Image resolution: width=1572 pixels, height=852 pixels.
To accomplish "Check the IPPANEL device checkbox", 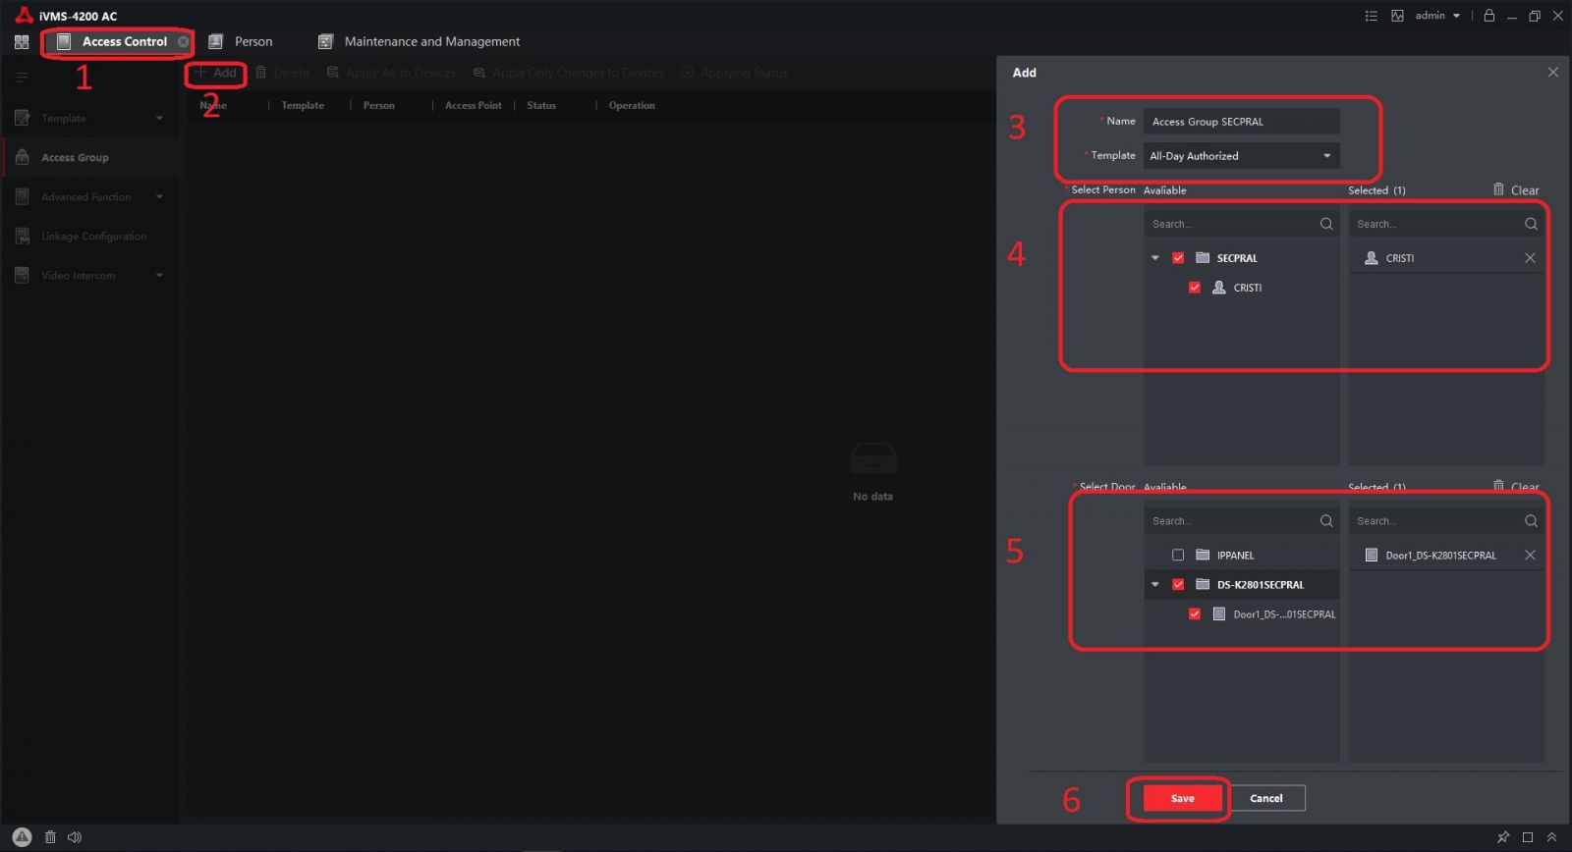I will 1178,556.
